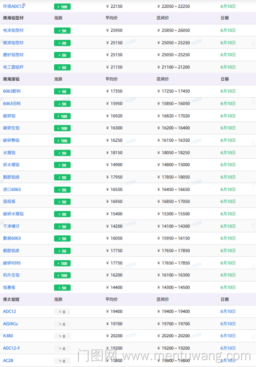The height and width of the screenshot is (367, 256).
Task: Select the 破碎9395 link
Action: (x=12, y=263)
